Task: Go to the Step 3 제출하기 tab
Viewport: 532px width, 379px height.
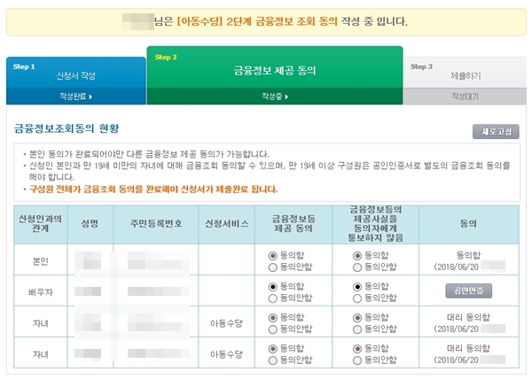Action: coord(465,77)
